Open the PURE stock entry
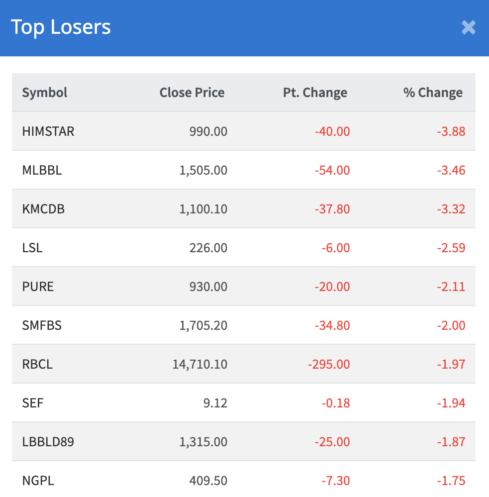The image size is (489, 497). [38, 287]
